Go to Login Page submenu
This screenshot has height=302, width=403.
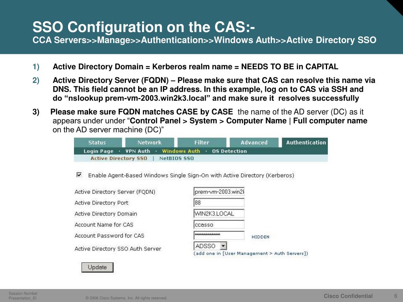pyautogui.click(x=98, y=151)
